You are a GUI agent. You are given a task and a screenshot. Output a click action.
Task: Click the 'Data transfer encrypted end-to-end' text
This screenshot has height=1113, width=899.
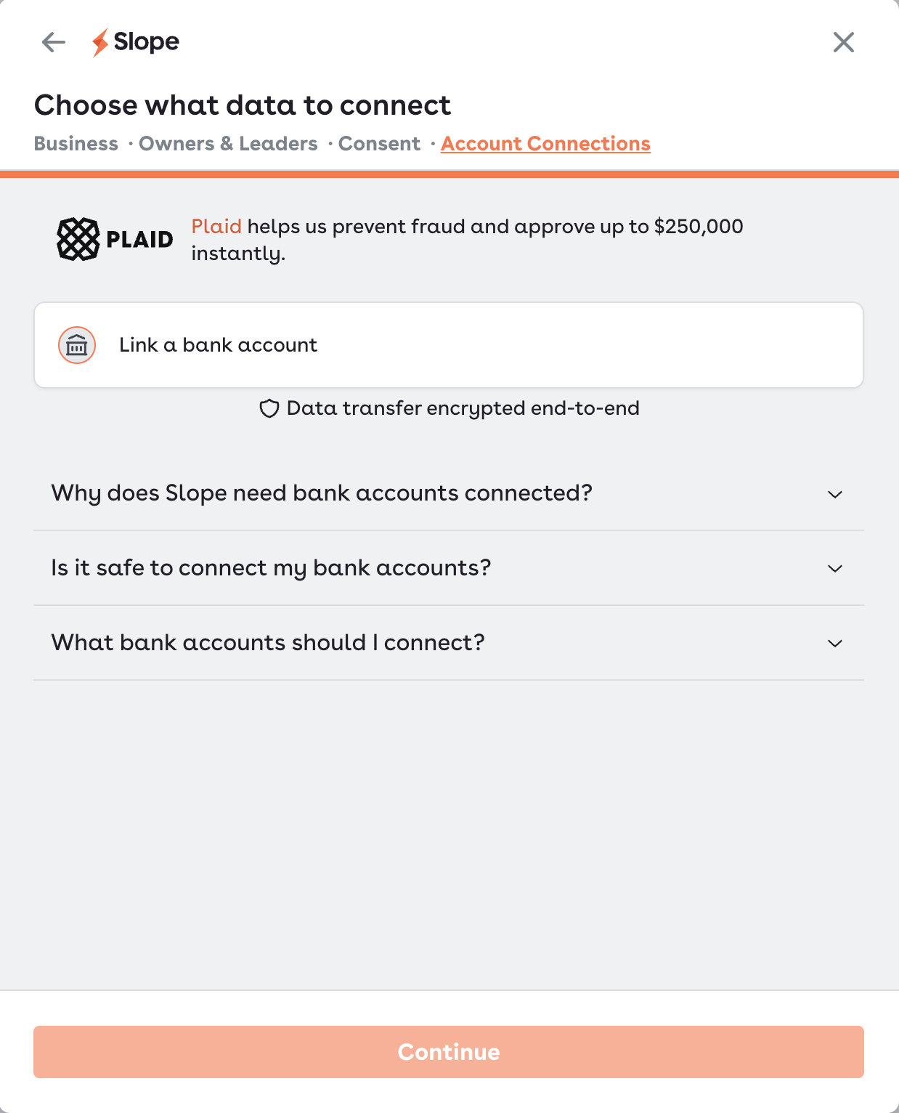coord(463,408)
